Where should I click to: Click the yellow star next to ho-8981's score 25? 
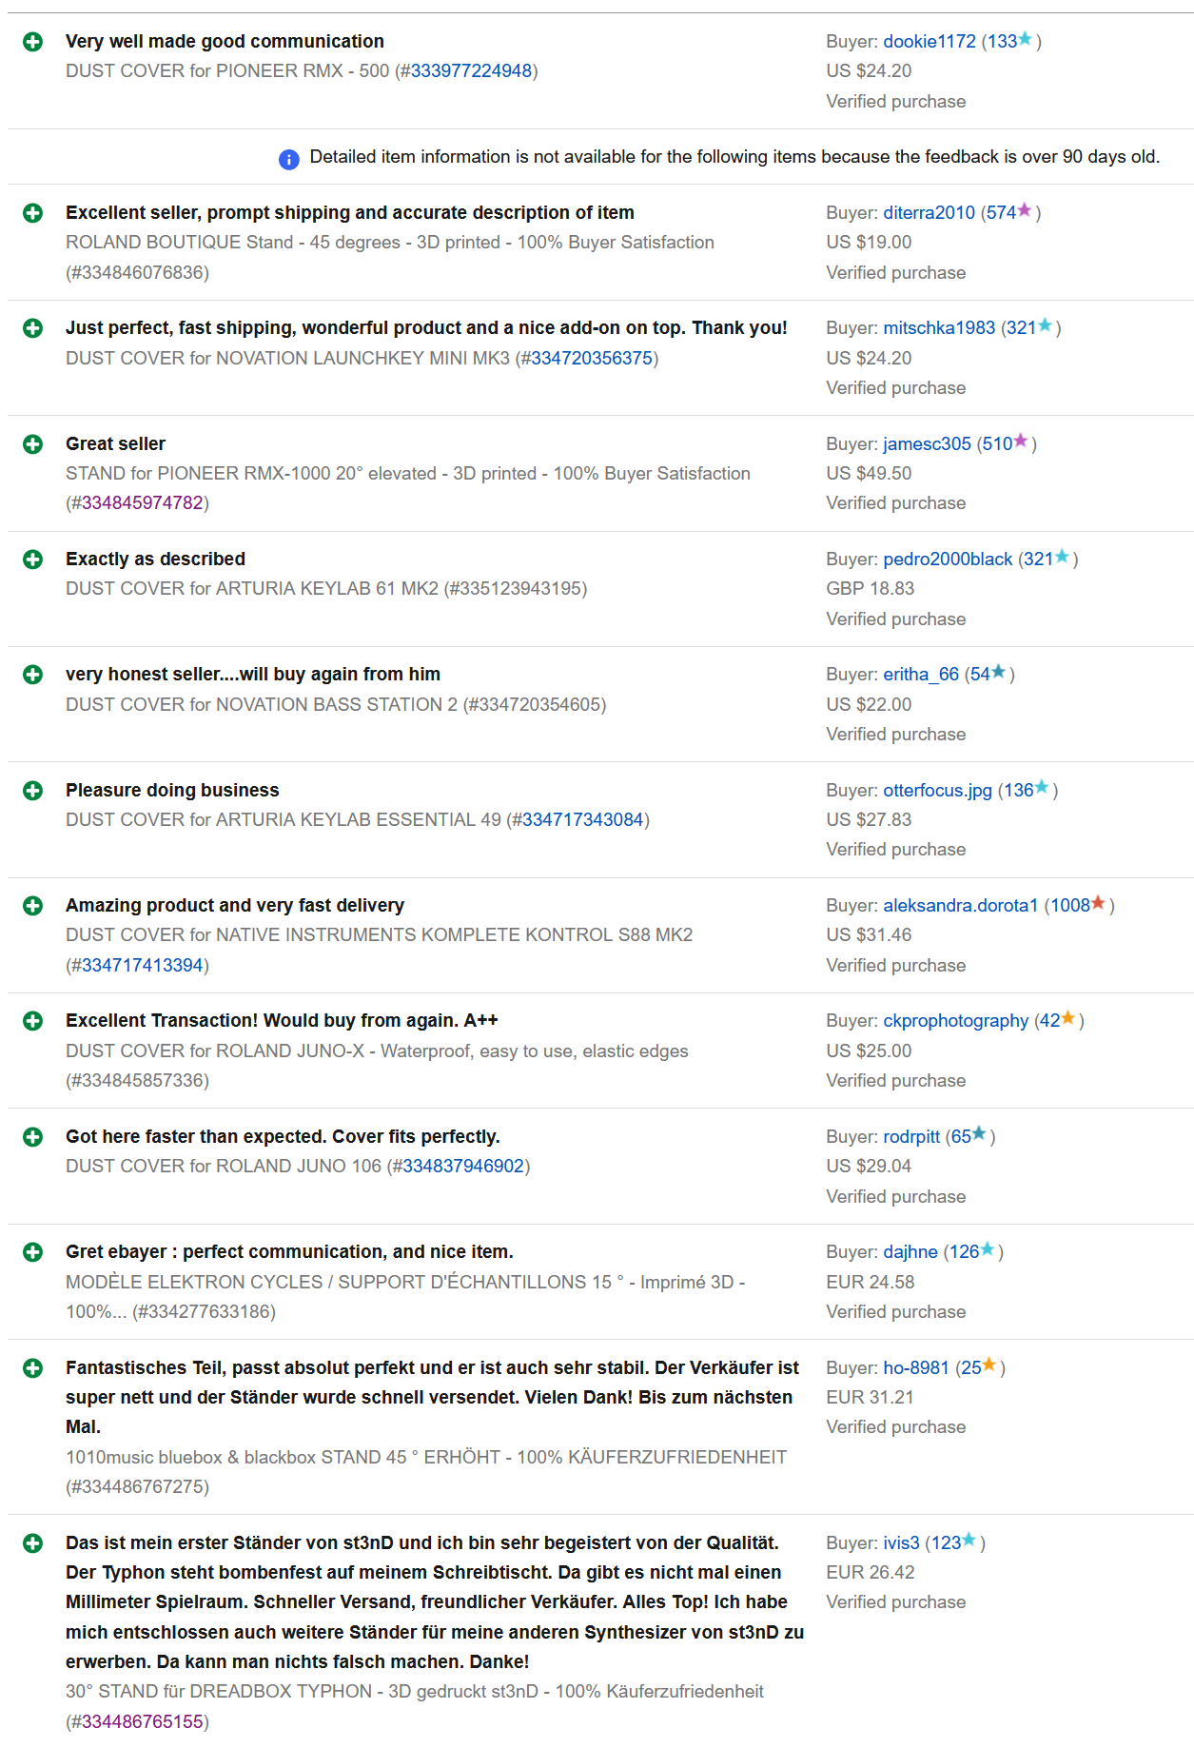(989, 1365)
